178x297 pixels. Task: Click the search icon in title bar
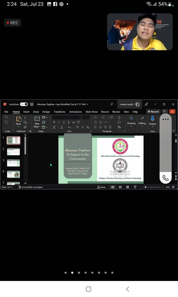[112, 104]
